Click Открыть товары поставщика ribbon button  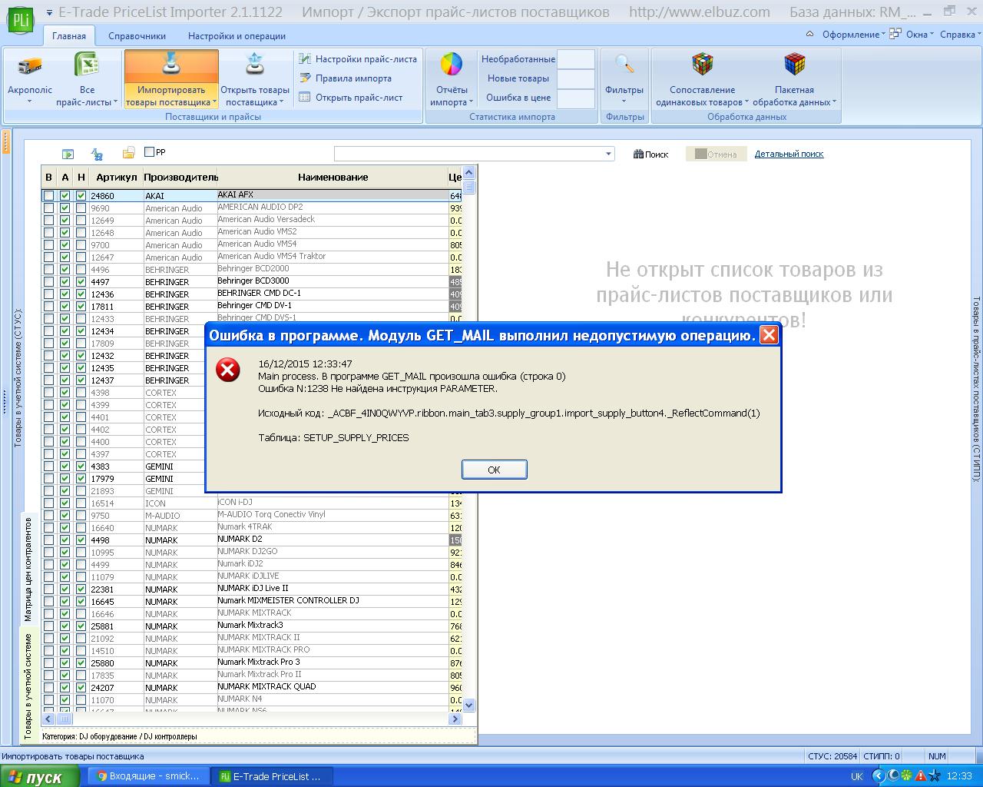(x=255, y=78)
